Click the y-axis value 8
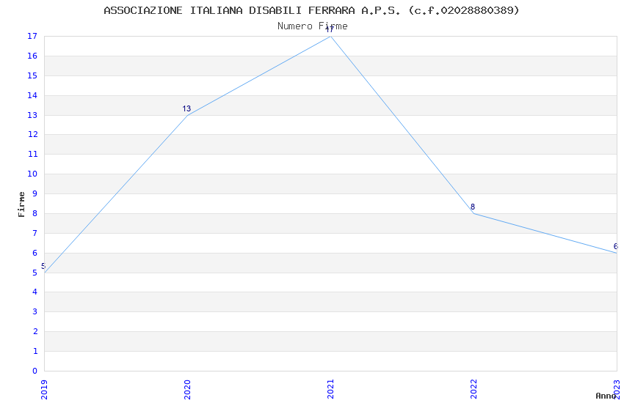Viewport: 624px width, 403px height. click(x=35, y=213)
